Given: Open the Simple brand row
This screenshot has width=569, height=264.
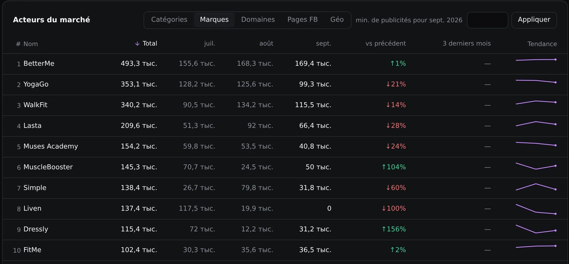Looking at the screenshot, I should pos(285,188).
